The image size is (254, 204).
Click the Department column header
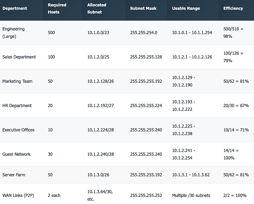point(15,8)
